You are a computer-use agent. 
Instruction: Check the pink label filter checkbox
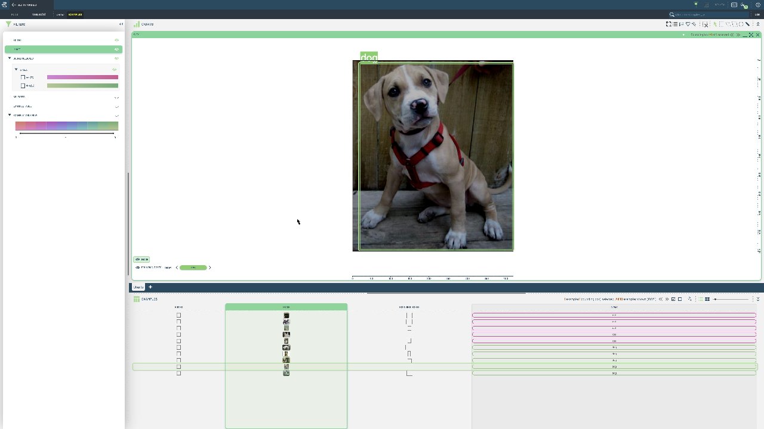[23, 77]
